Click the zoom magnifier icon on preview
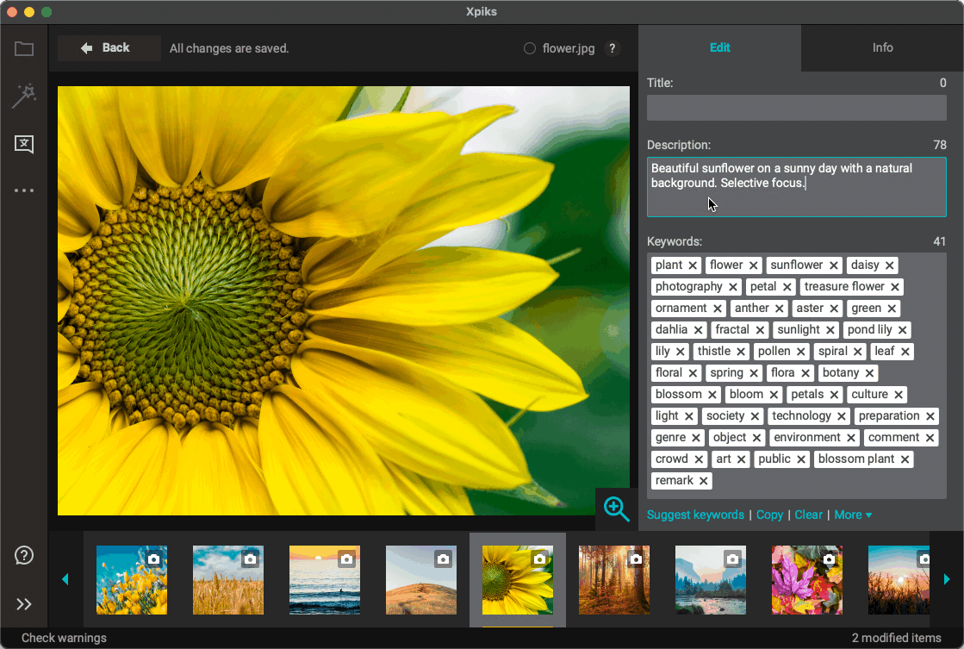This screenshot has width=964, height=649. pos(617,509)
